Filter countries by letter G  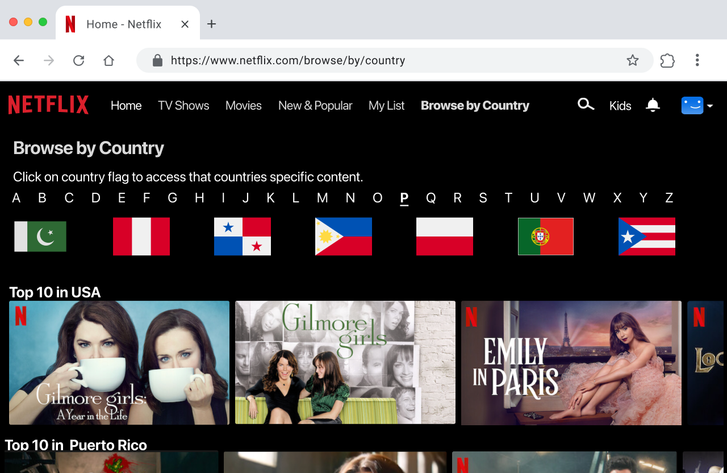pos(173,198)
